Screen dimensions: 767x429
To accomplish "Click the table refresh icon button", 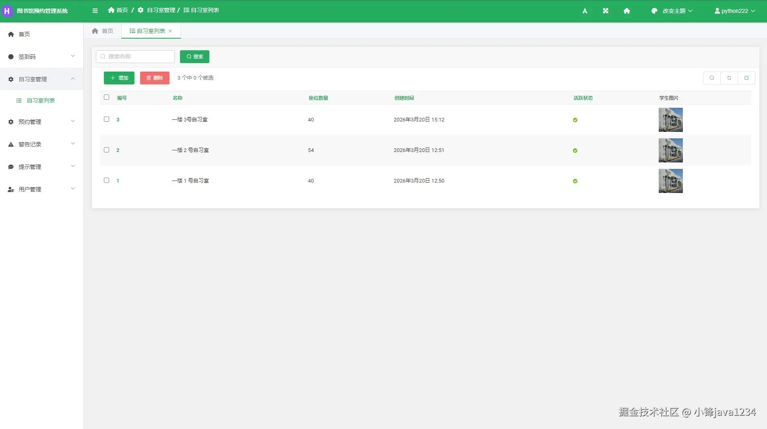I will (x=729, y=78).
